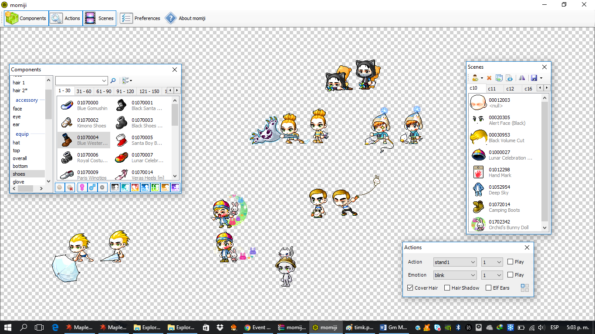Enable the Hair Shadow checkbox
This screenshot has height=334, width=595.
click(x=447, y=288)
